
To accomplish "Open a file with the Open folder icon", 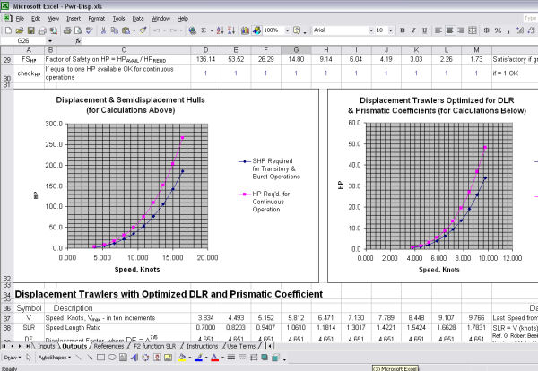I will click(18, 30).
